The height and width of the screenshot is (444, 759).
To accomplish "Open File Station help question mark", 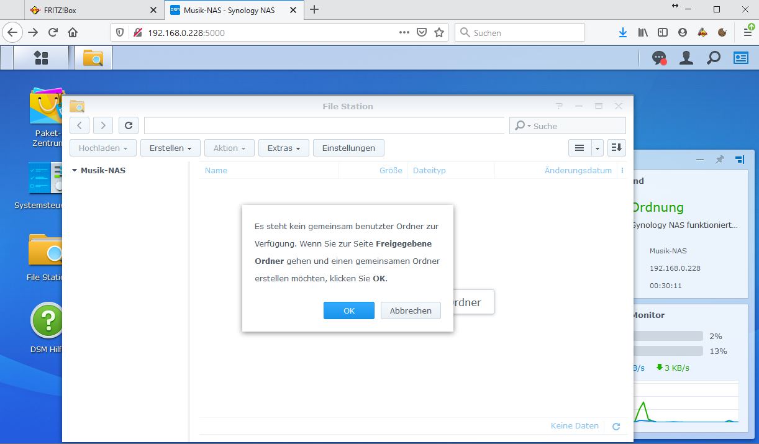I will [x=559, y=106].
